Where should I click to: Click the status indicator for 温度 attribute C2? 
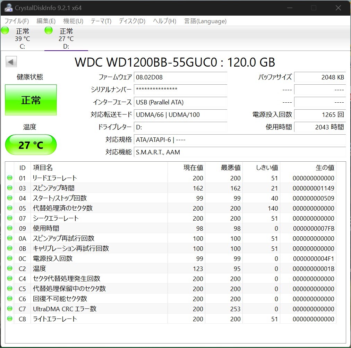(x=9, y=268)
